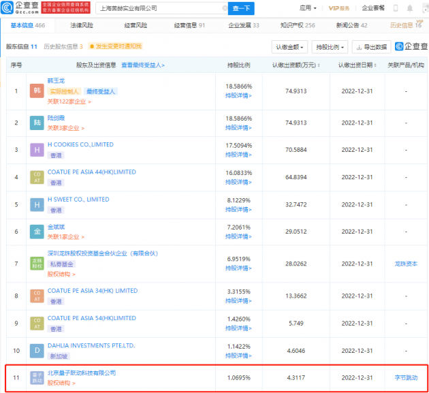Open COATUE PE ASIA 44(HK)LIMITED link
Screen dimensions: 429x393
(92, 172)
